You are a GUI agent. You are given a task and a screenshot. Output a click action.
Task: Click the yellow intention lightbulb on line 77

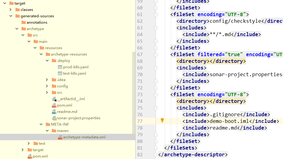coord(162,120)
